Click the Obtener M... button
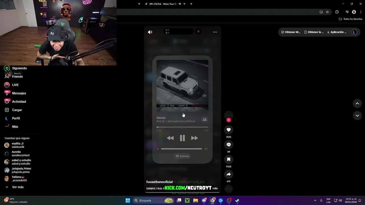The image size is (365, 205). tap(291, 32)
